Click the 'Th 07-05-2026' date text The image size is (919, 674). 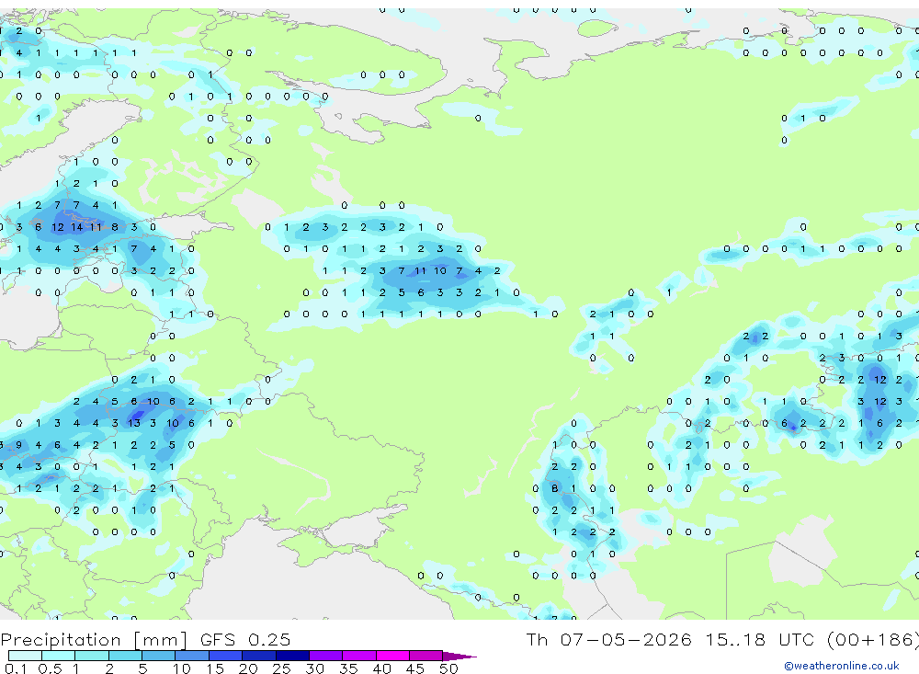click(608, 639)
